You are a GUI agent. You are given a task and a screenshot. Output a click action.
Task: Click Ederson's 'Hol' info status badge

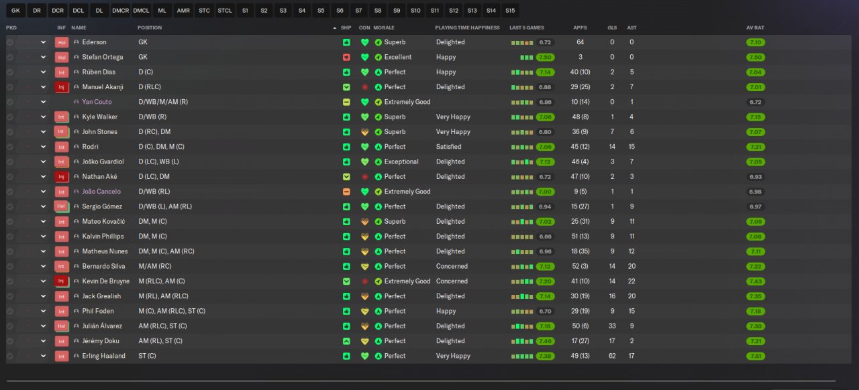pyautogui.click(x=62, y=42)
